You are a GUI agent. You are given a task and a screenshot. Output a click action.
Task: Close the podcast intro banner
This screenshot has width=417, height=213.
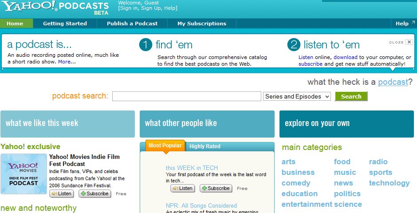[x=409, y=42]
